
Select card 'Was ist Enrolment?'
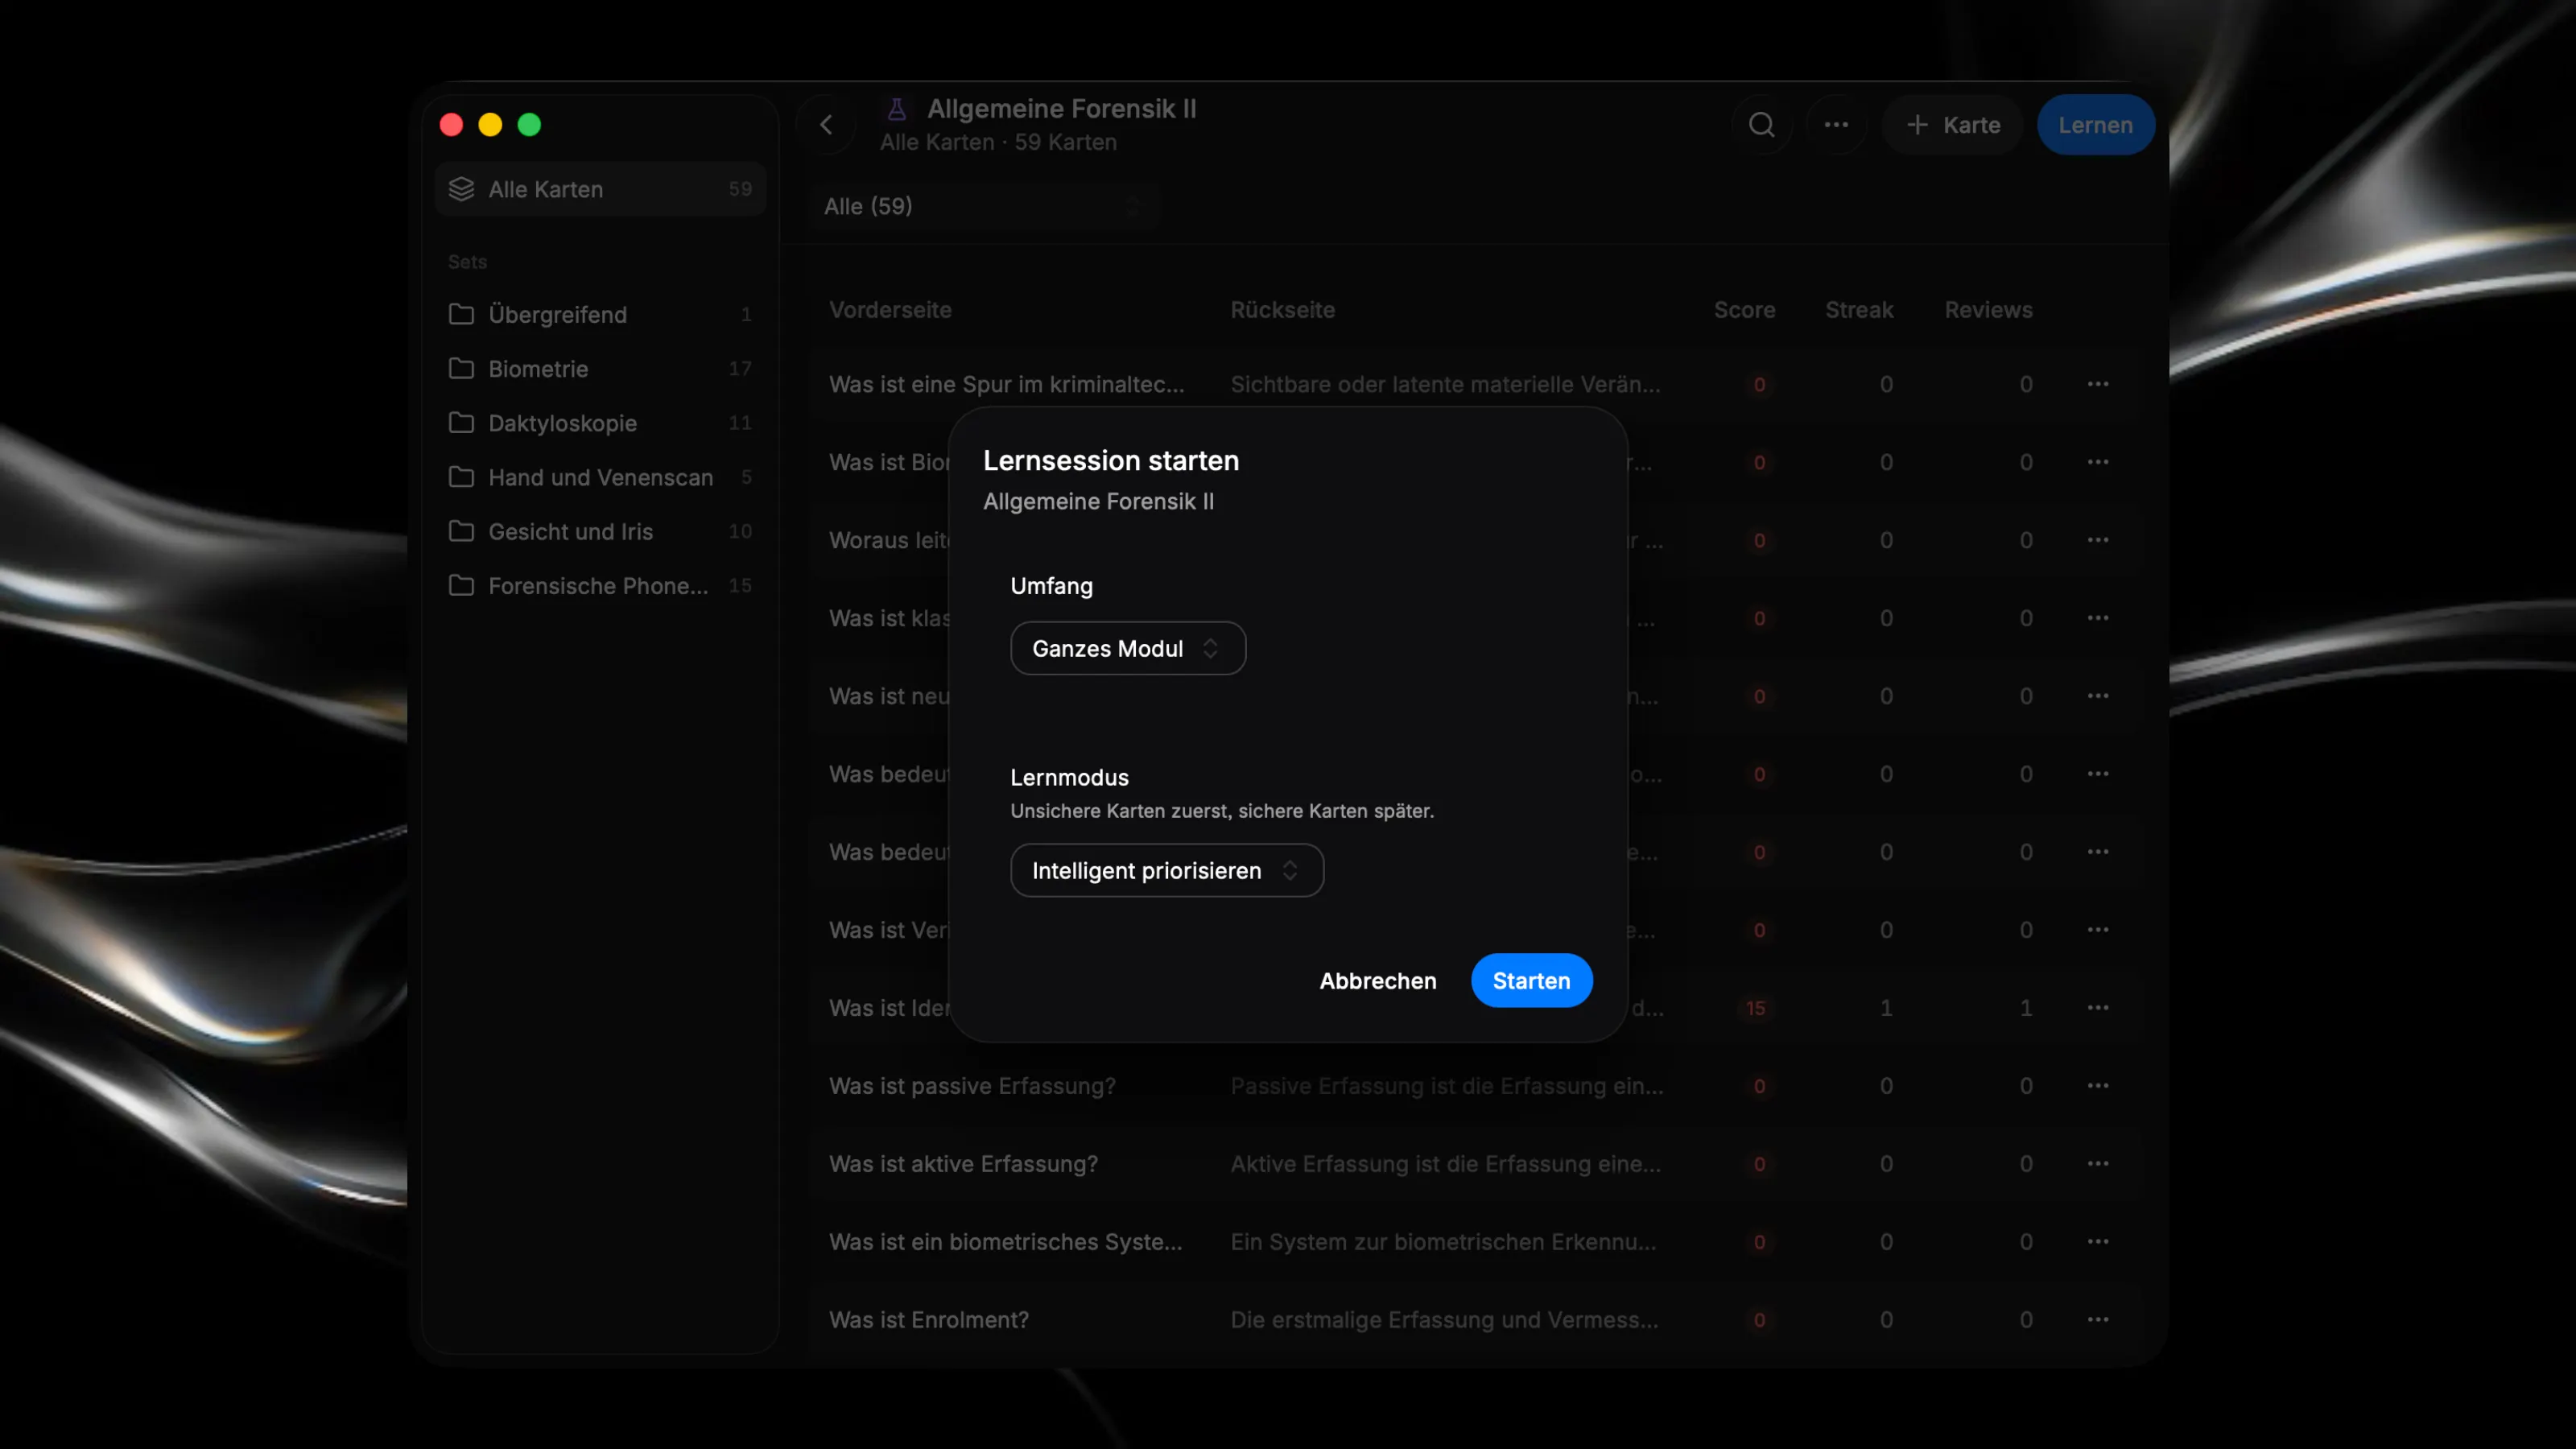pos(928,1320)
